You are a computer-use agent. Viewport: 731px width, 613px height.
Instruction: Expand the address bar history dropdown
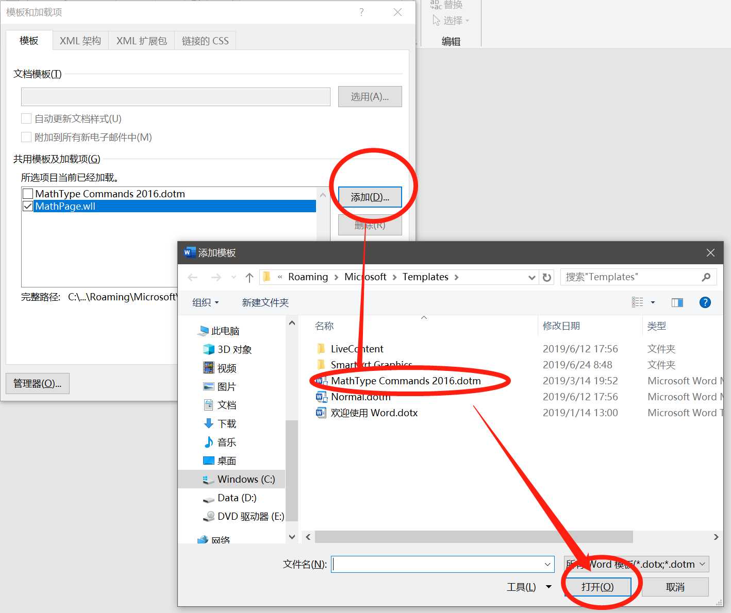(532, 278)
